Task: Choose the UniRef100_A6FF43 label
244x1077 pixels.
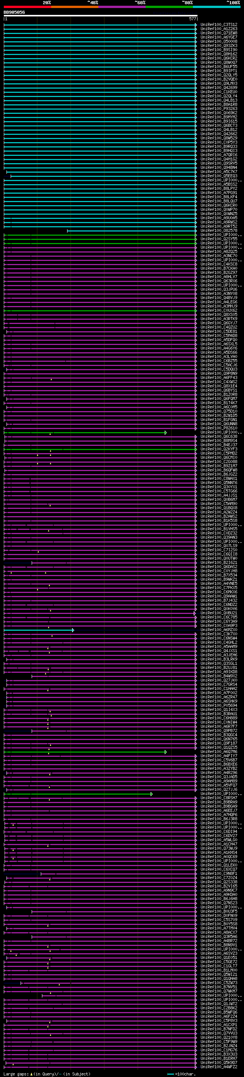Action: tap(219, 377)
